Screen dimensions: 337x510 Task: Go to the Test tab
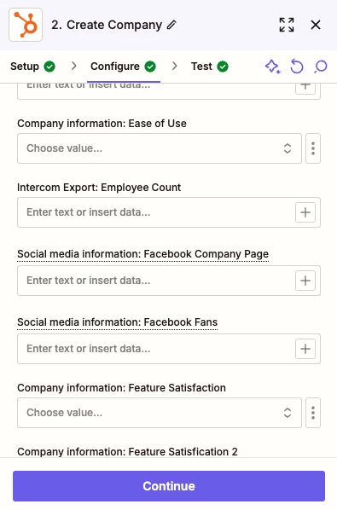(x=210, y=67)
